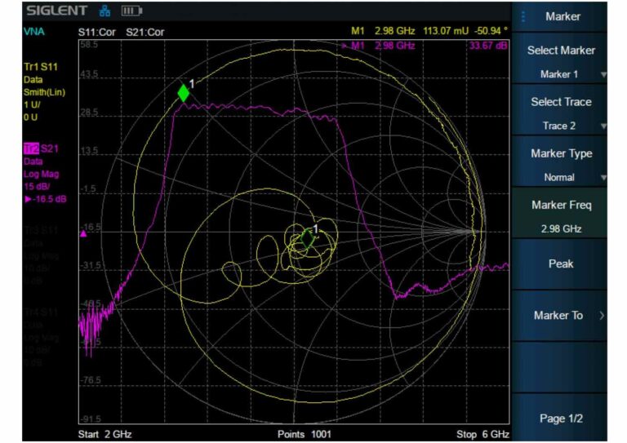
Task: Click the three-dot handle beside Marker title
Action: (523, 16)
